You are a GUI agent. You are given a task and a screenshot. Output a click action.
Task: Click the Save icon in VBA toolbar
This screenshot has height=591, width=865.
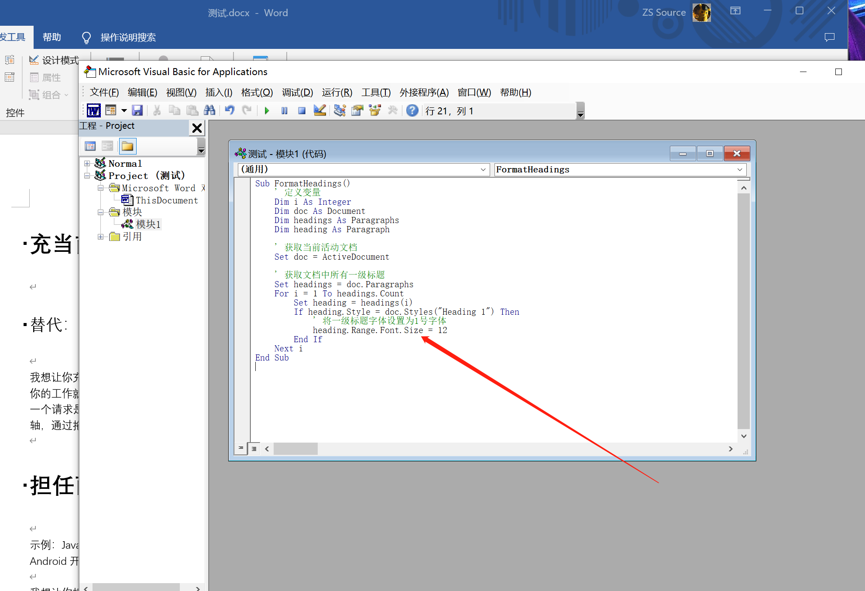137,111
